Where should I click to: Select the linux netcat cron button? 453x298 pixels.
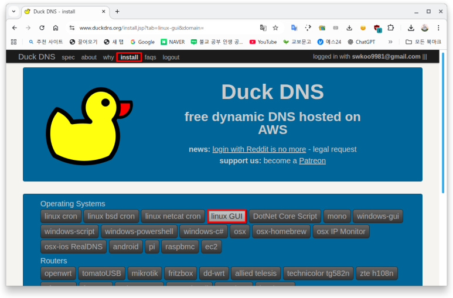coord(173,216)
